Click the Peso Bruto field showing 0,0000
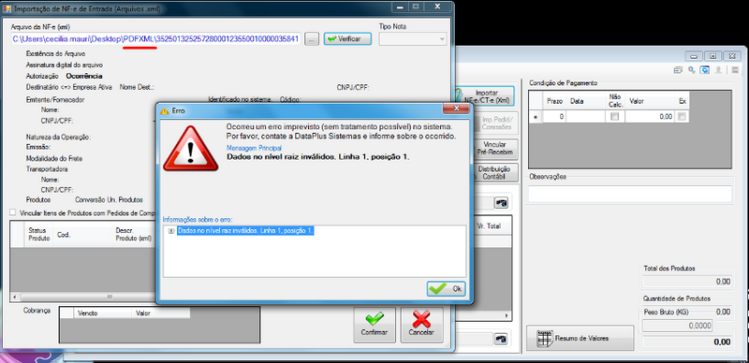Viewport: 749px width, 363px height. (x=677, y=326)
